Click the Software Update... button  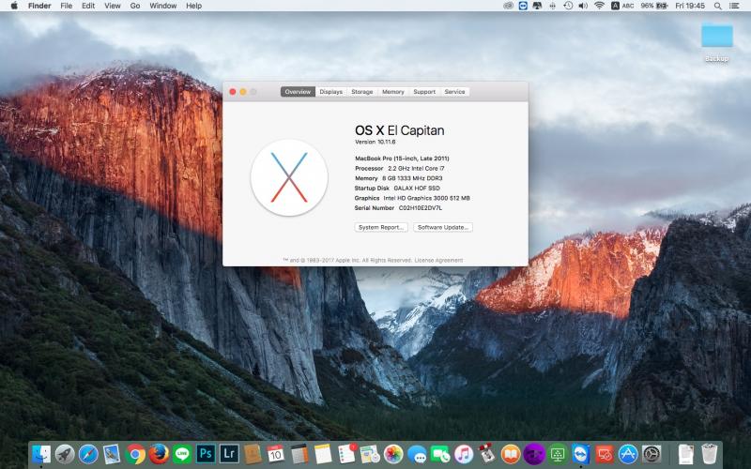click(442, 227)
